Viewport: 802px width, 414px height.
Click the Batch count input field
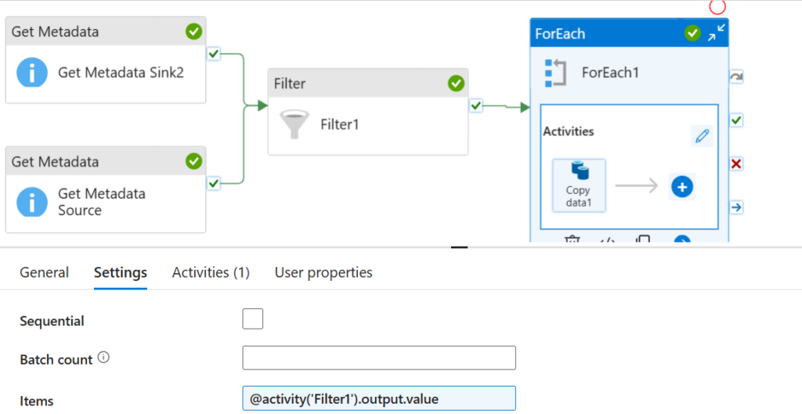(x=379, y=358)
